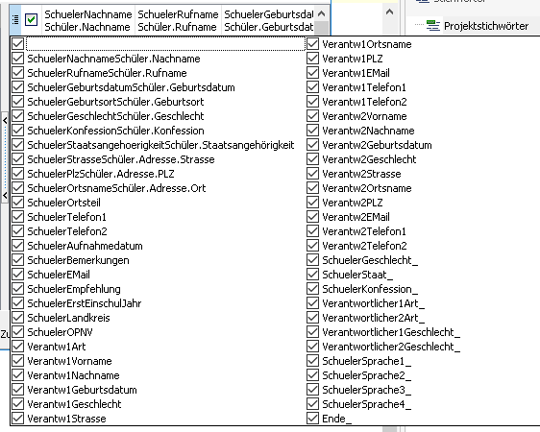Uncheck the Verantw1Ortsname checkbox
The image size is (540, 432).
pos(312,44)
